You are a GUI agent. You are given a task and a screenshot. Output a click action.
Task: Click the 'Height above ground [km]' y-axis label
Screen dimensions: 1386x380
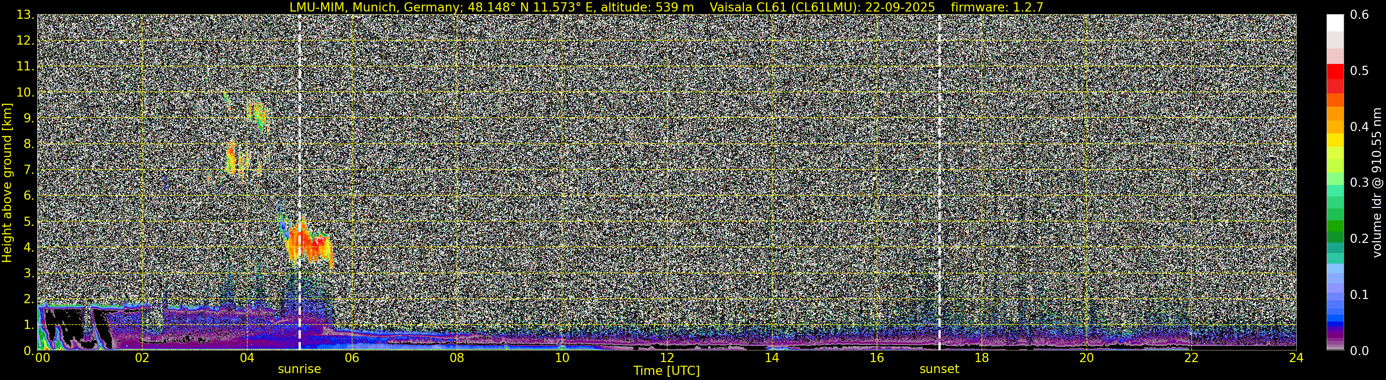7,183
